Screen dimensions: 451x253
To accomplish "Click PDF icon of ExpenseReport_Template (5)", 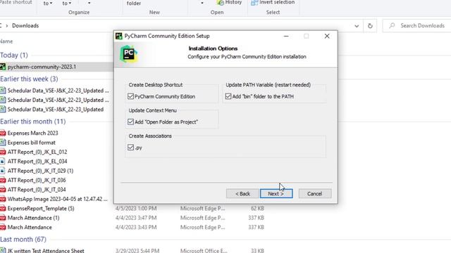I will tap(3, 209).
